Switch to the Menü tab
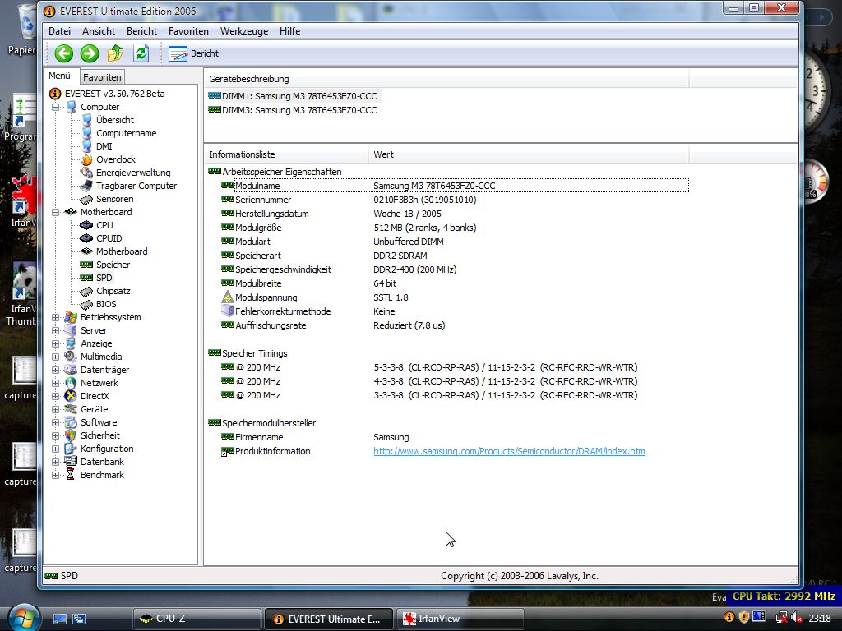Image resolution: width=842 pixels, height=631 pixels. tap(59, 76)
